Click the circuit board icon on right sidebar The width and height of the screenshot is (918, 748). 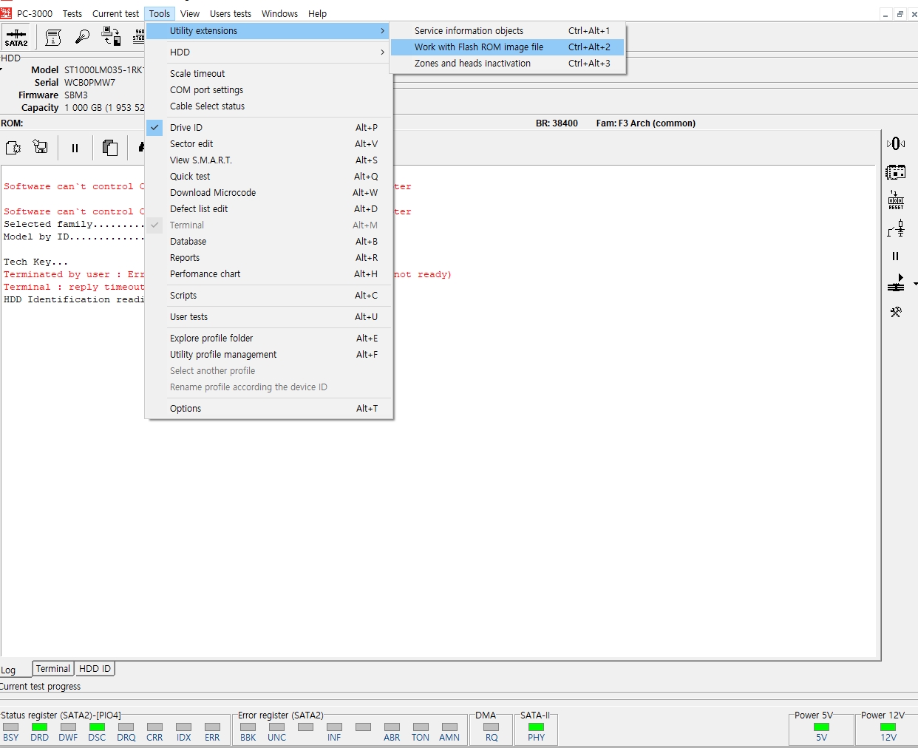tap(896, 172)
